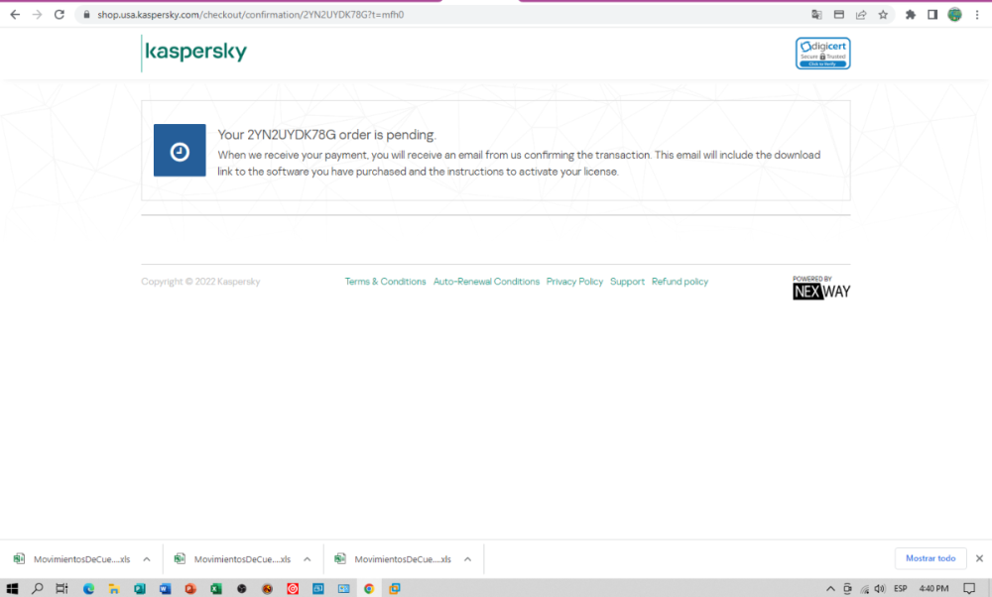Image resolution: width=992 pixels, height=597 pixels.
Task: Bookmark this page with the star icon
Action: [883, 15]
